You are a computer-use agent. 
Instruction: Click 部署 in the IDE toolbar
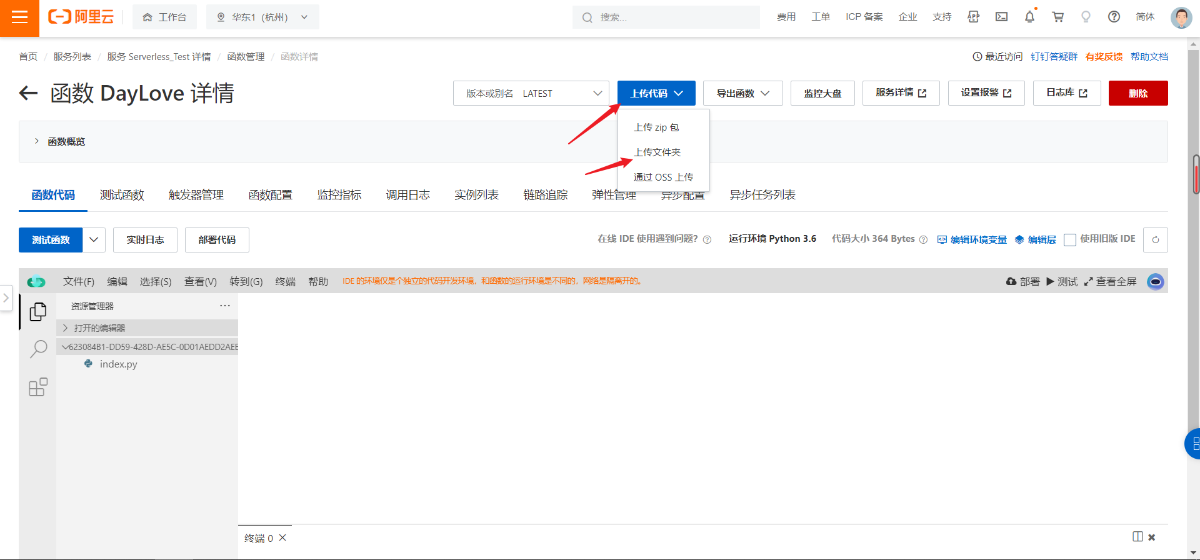(x=1022, y=282)
